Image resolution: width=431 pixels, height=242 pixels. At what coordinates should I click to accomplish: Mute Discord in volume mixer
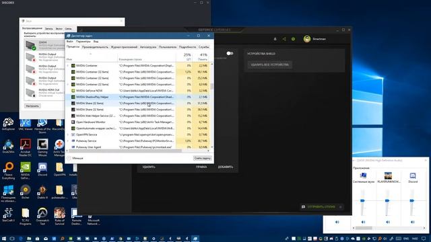413,222
